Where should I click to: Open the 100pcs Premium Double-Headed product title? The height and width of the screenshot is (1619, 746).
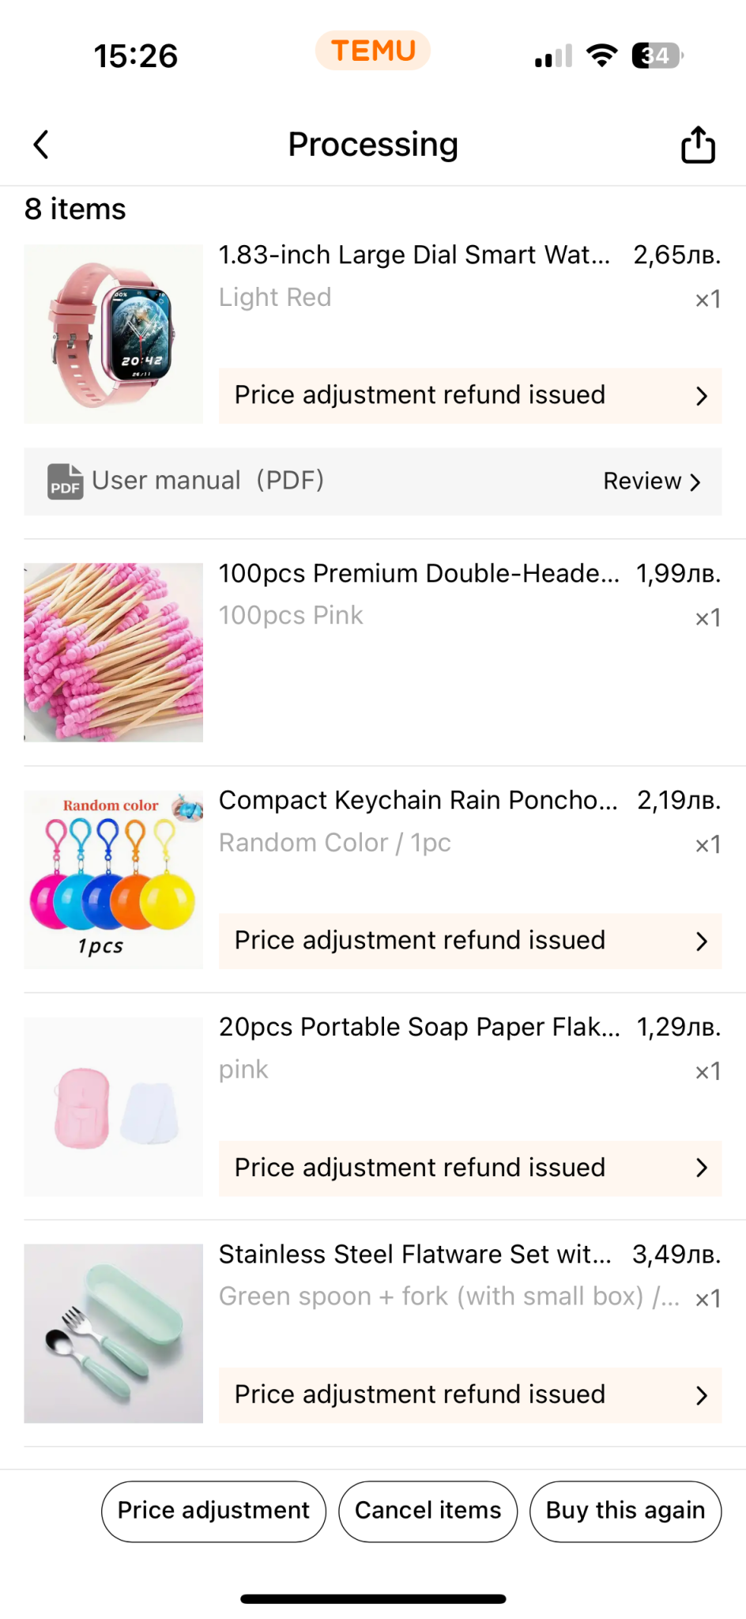pyautogui.click(x=419, y=573)
